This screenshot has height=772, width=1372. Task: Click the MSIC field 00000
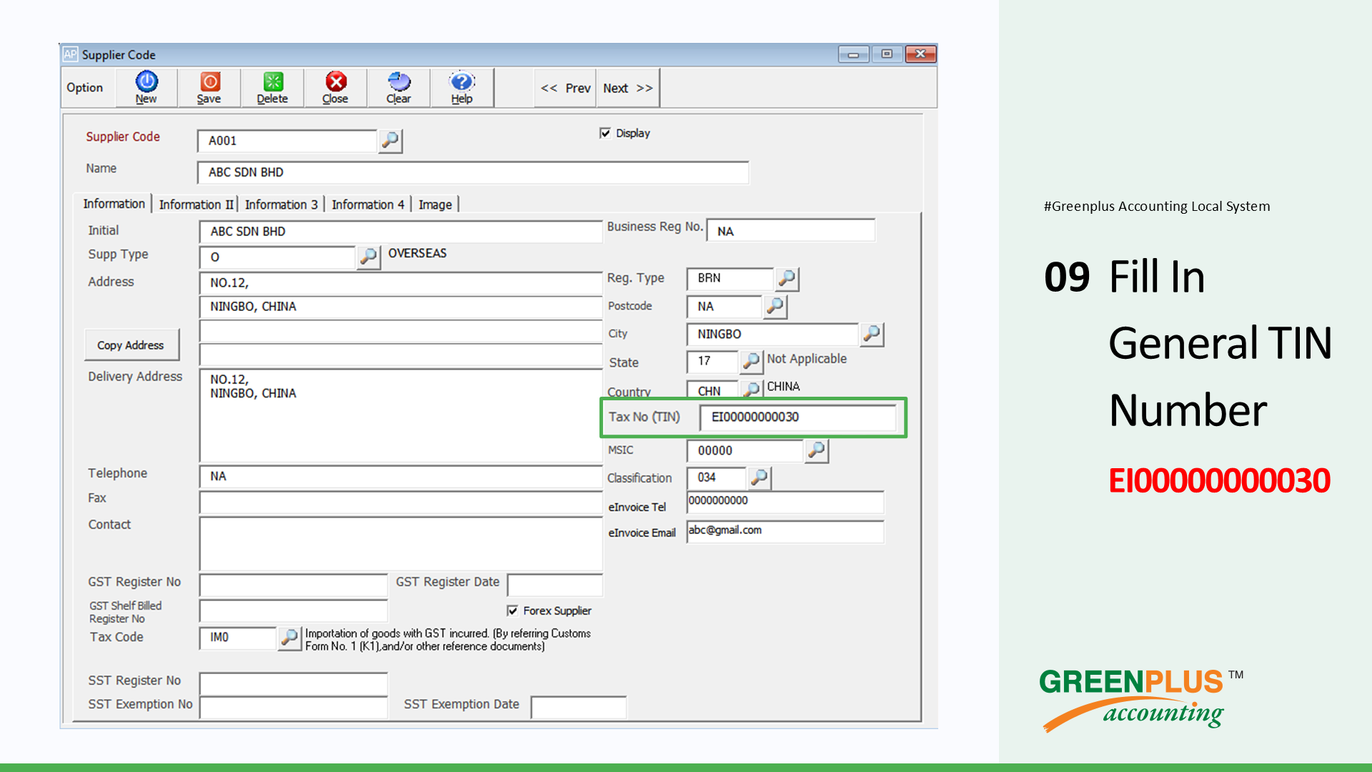745,451
